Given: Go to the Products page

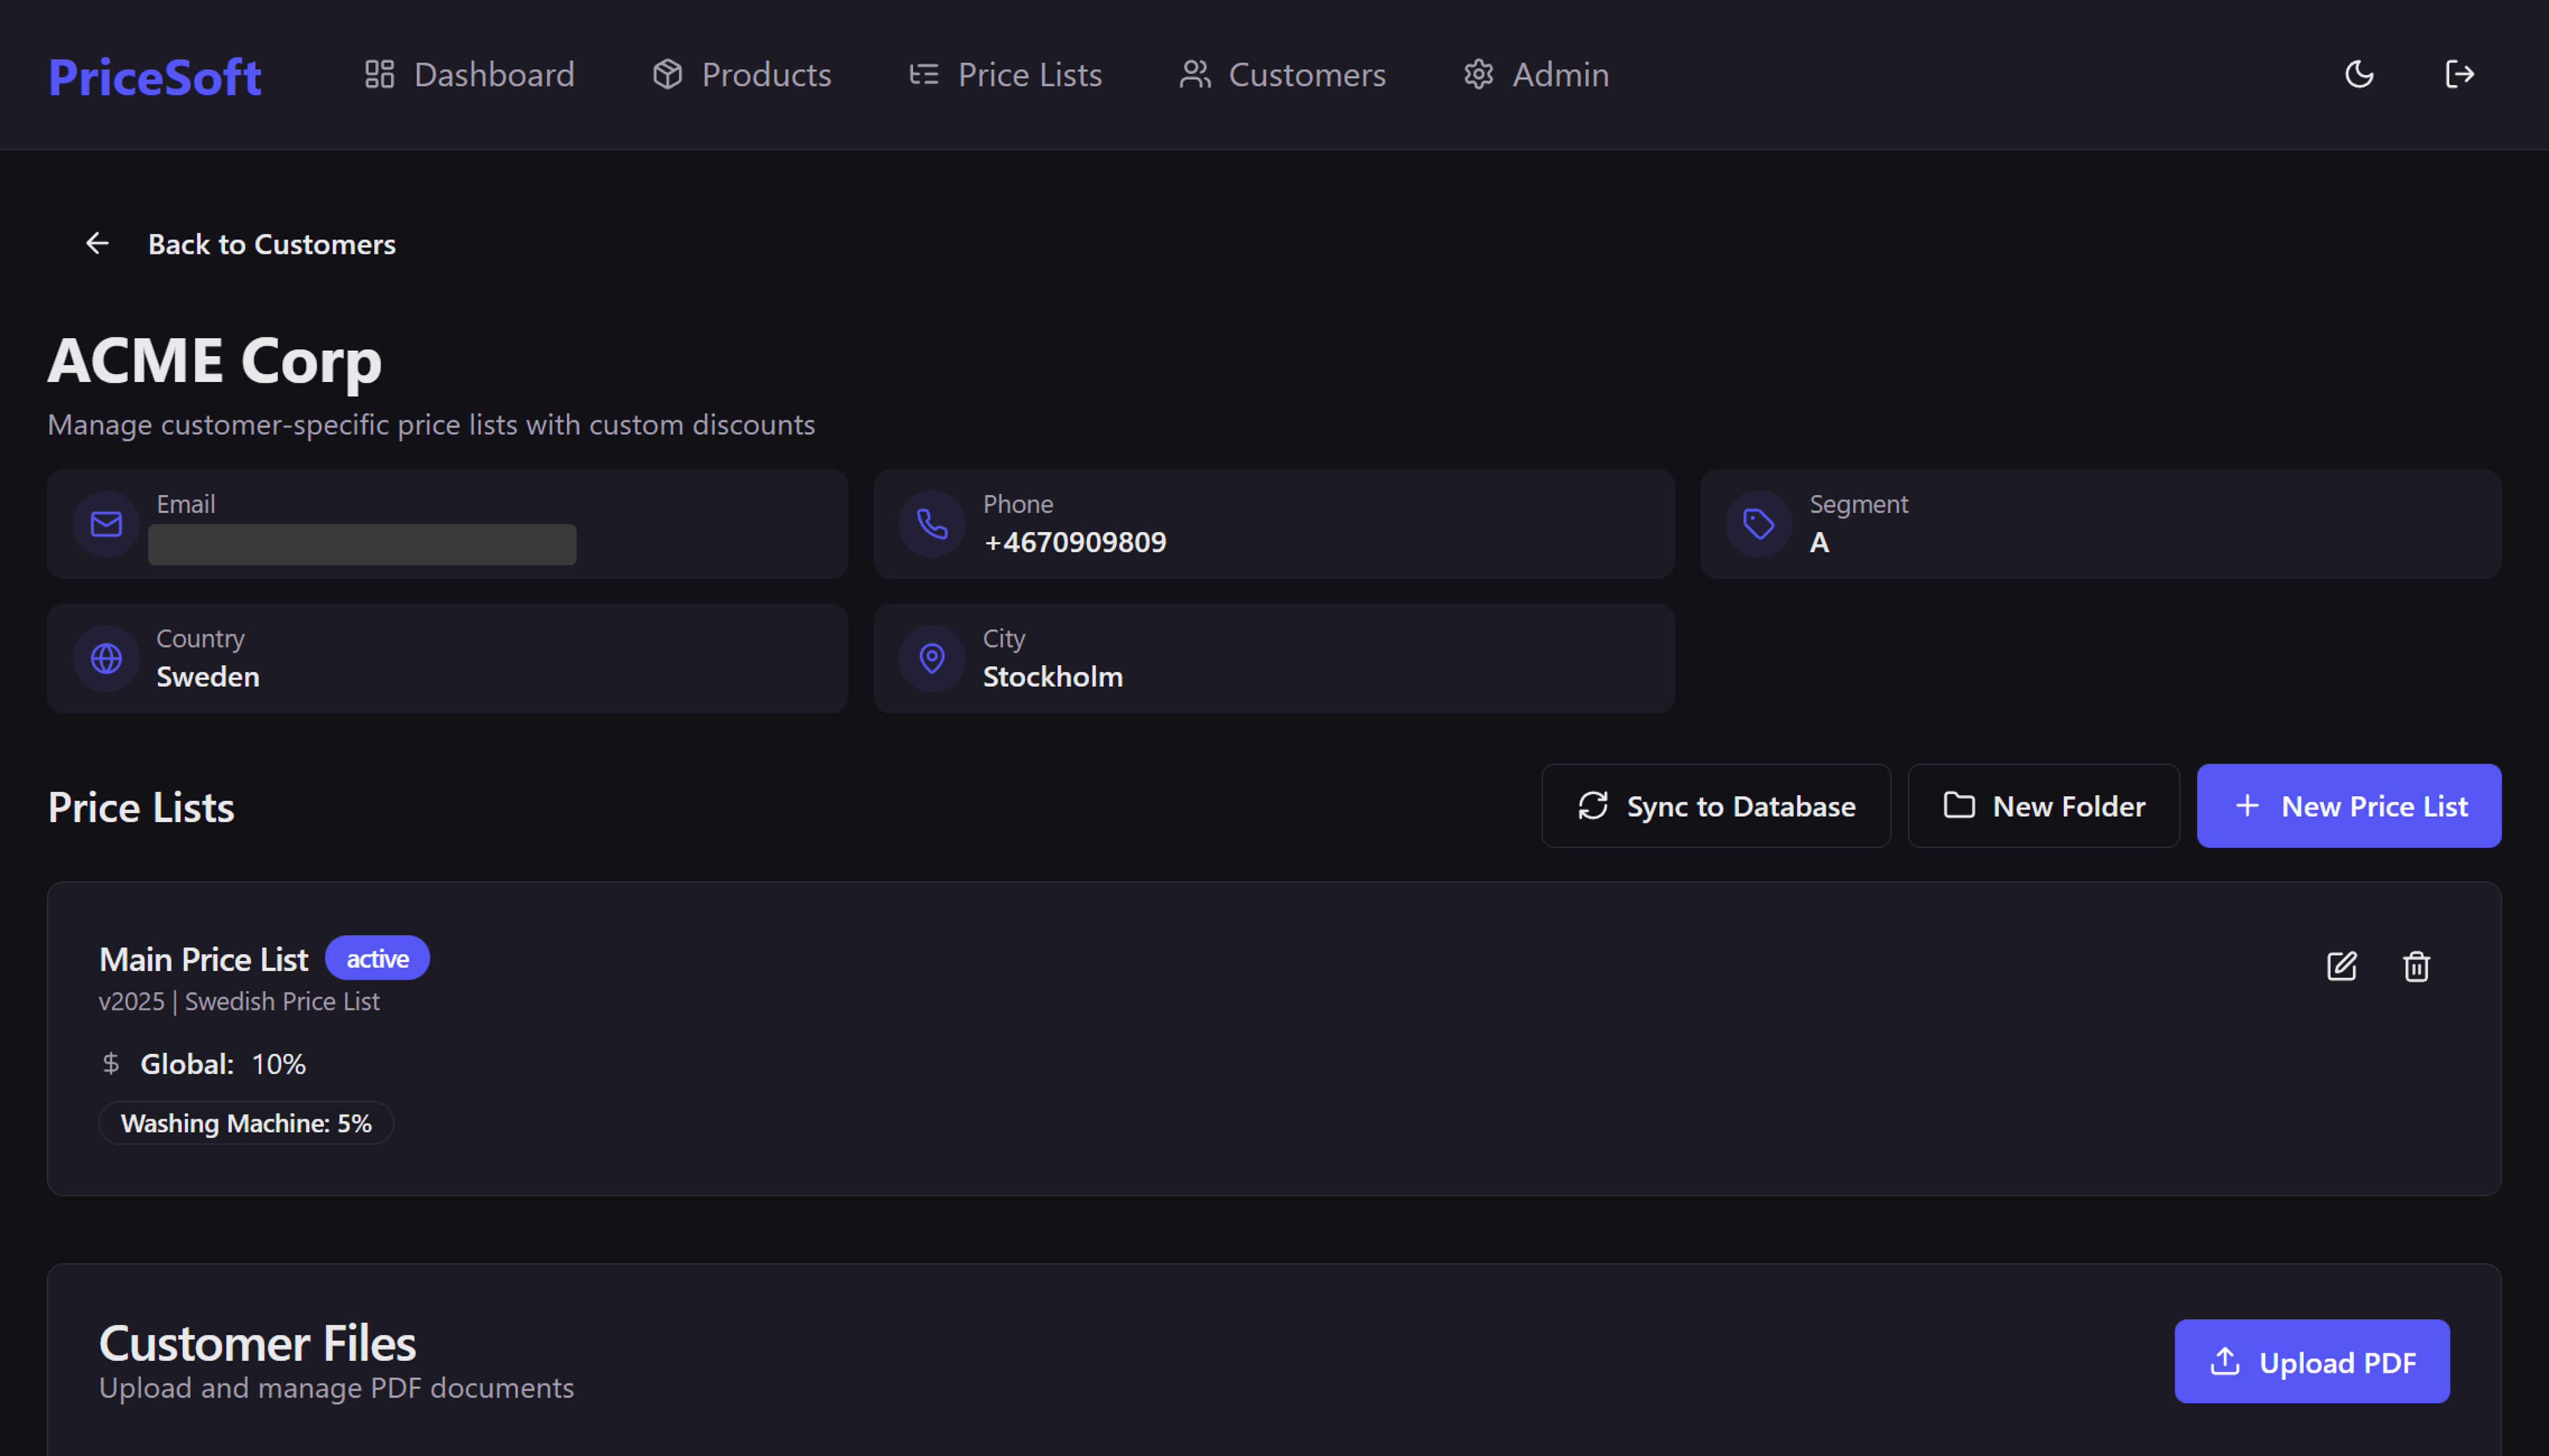Looking at the screenshot, I should pyautogui.click(x=742, y=75).
